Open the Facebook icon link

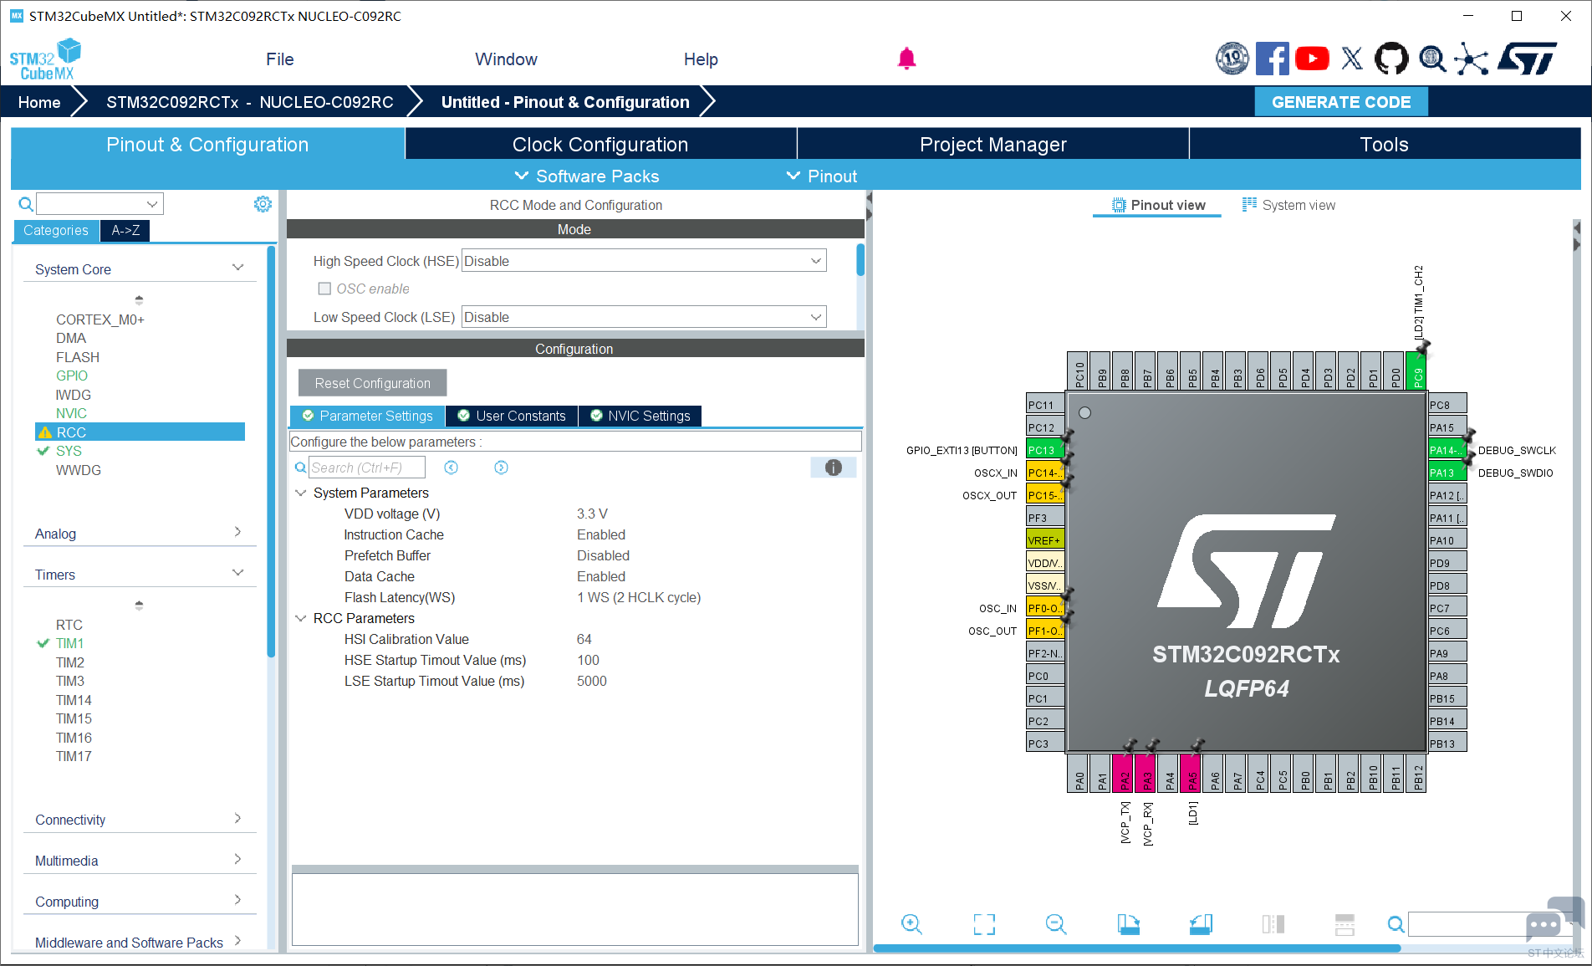click(1272, 59)
